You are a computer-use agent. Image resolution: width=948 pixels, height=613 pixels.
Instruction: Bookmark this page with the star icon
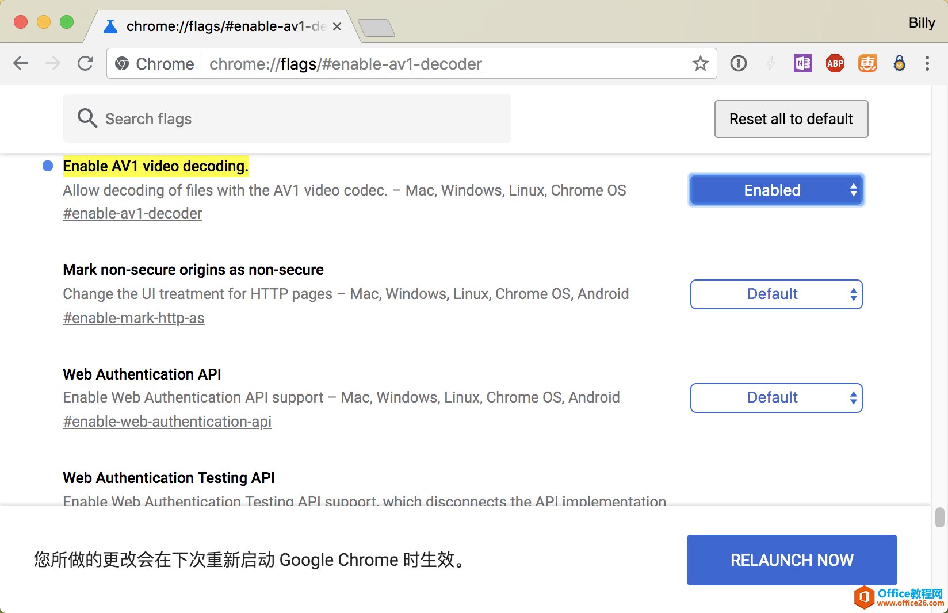[700, 63]
